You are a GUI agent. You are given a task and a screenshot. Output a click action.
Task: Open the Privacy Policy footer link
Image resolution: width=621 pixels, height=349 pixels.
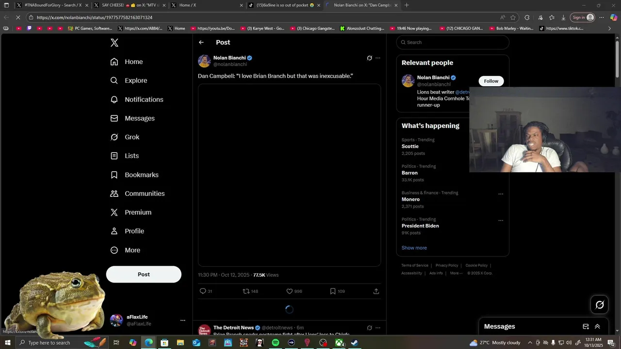point(447,266)
